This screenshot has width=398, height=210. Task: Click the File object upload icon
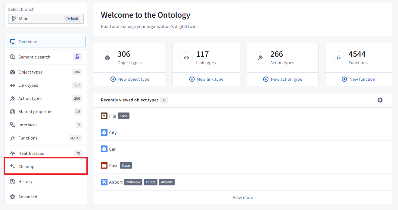click(x=104, y=116)
